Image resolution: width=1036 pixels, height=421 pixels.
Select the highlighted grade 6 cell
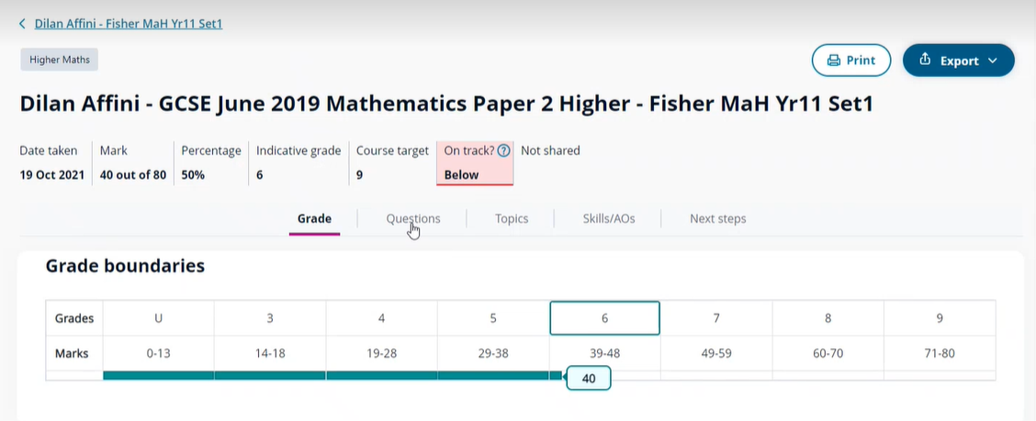pos(604,318)
